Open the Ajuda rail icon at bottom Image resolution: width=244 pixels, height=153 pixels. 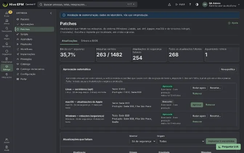point(7,148)
